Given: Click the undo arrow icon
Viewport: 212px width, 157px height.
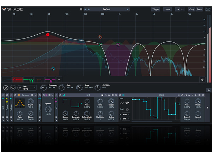Looking at the screenshot, I should (177, 9).
